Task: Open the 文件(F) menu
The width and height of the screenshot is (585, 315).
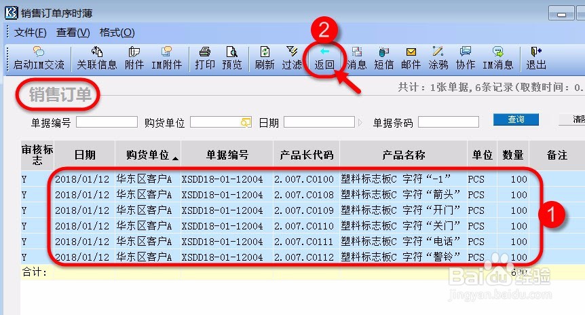Action: [x=31, y=33]
